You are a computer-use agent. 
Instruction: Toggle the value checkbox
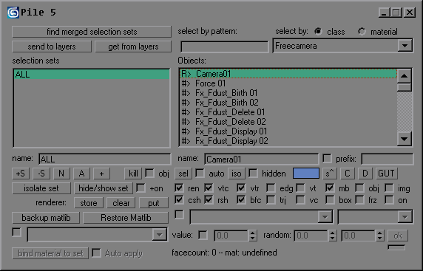203,235
